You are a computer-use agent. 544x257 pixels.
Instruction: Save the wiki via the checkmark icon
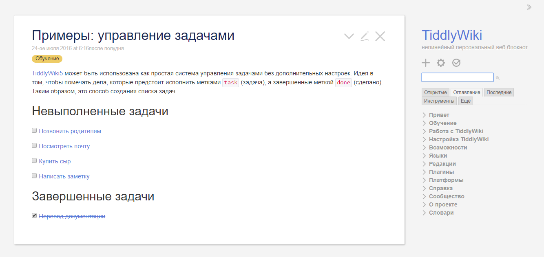[x=456, y=63]
